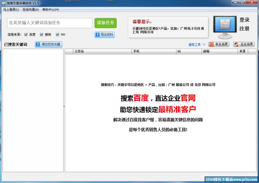The height and width of the screenshot is (183, 259).
Task: Click the 业主名录 house owner directory tool
Action: 244,44
